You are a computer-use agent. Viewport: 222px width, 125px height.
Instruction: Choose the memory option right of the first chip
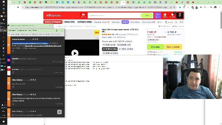124,45
